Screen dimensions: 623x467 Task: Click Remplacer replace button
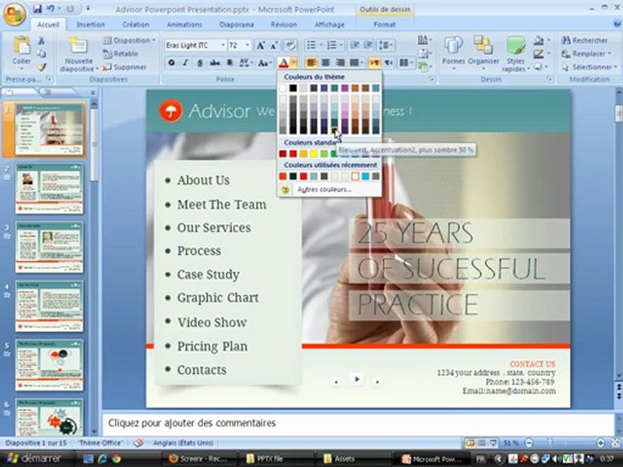(587, 54)
